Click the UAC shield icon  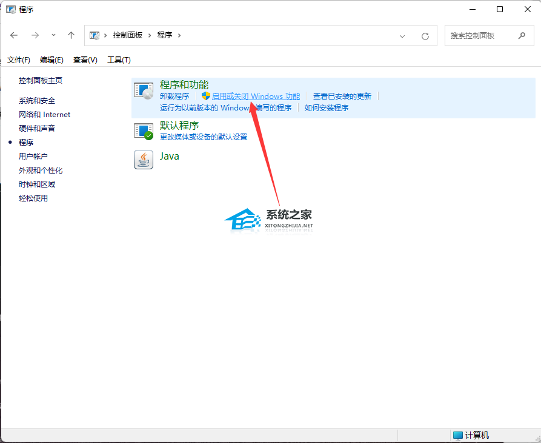206,96
